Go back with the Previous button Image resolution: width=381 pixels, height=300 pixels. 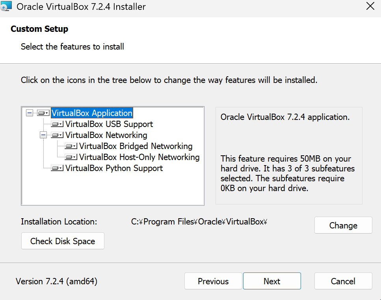tap(213, 281)
